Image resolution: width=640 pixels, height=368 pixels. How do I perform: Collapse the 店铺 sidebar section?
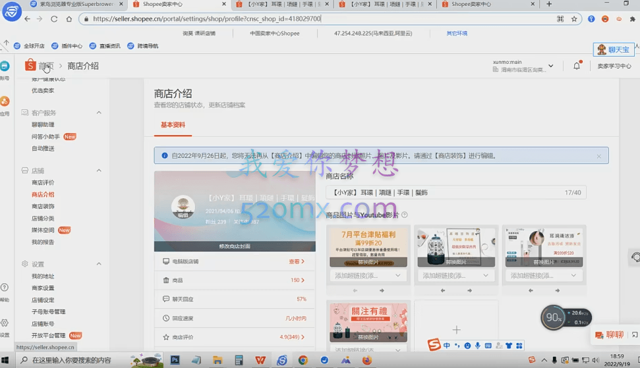point(99,171)
